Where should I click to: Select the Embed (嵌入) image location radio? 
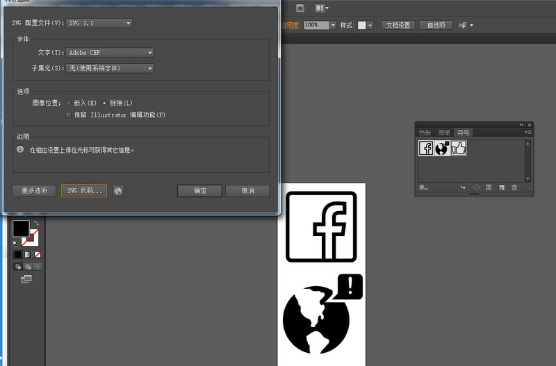(68, 103)
